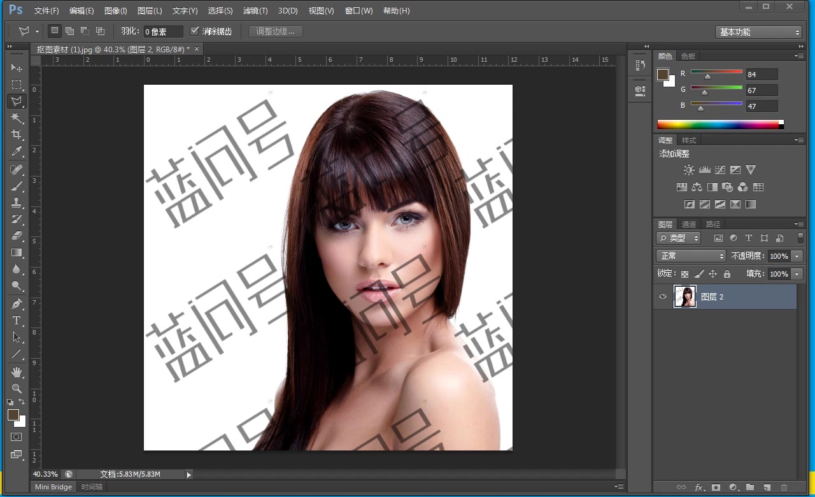Open opacity 不透明度 dropdown arrow
Screen dimensions: 815x497
(797, 256)
